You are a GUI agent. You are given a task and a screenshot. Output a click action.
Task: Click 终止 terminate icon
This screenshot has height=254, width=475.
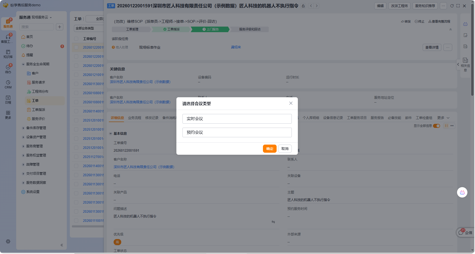(x=420, y=22)
